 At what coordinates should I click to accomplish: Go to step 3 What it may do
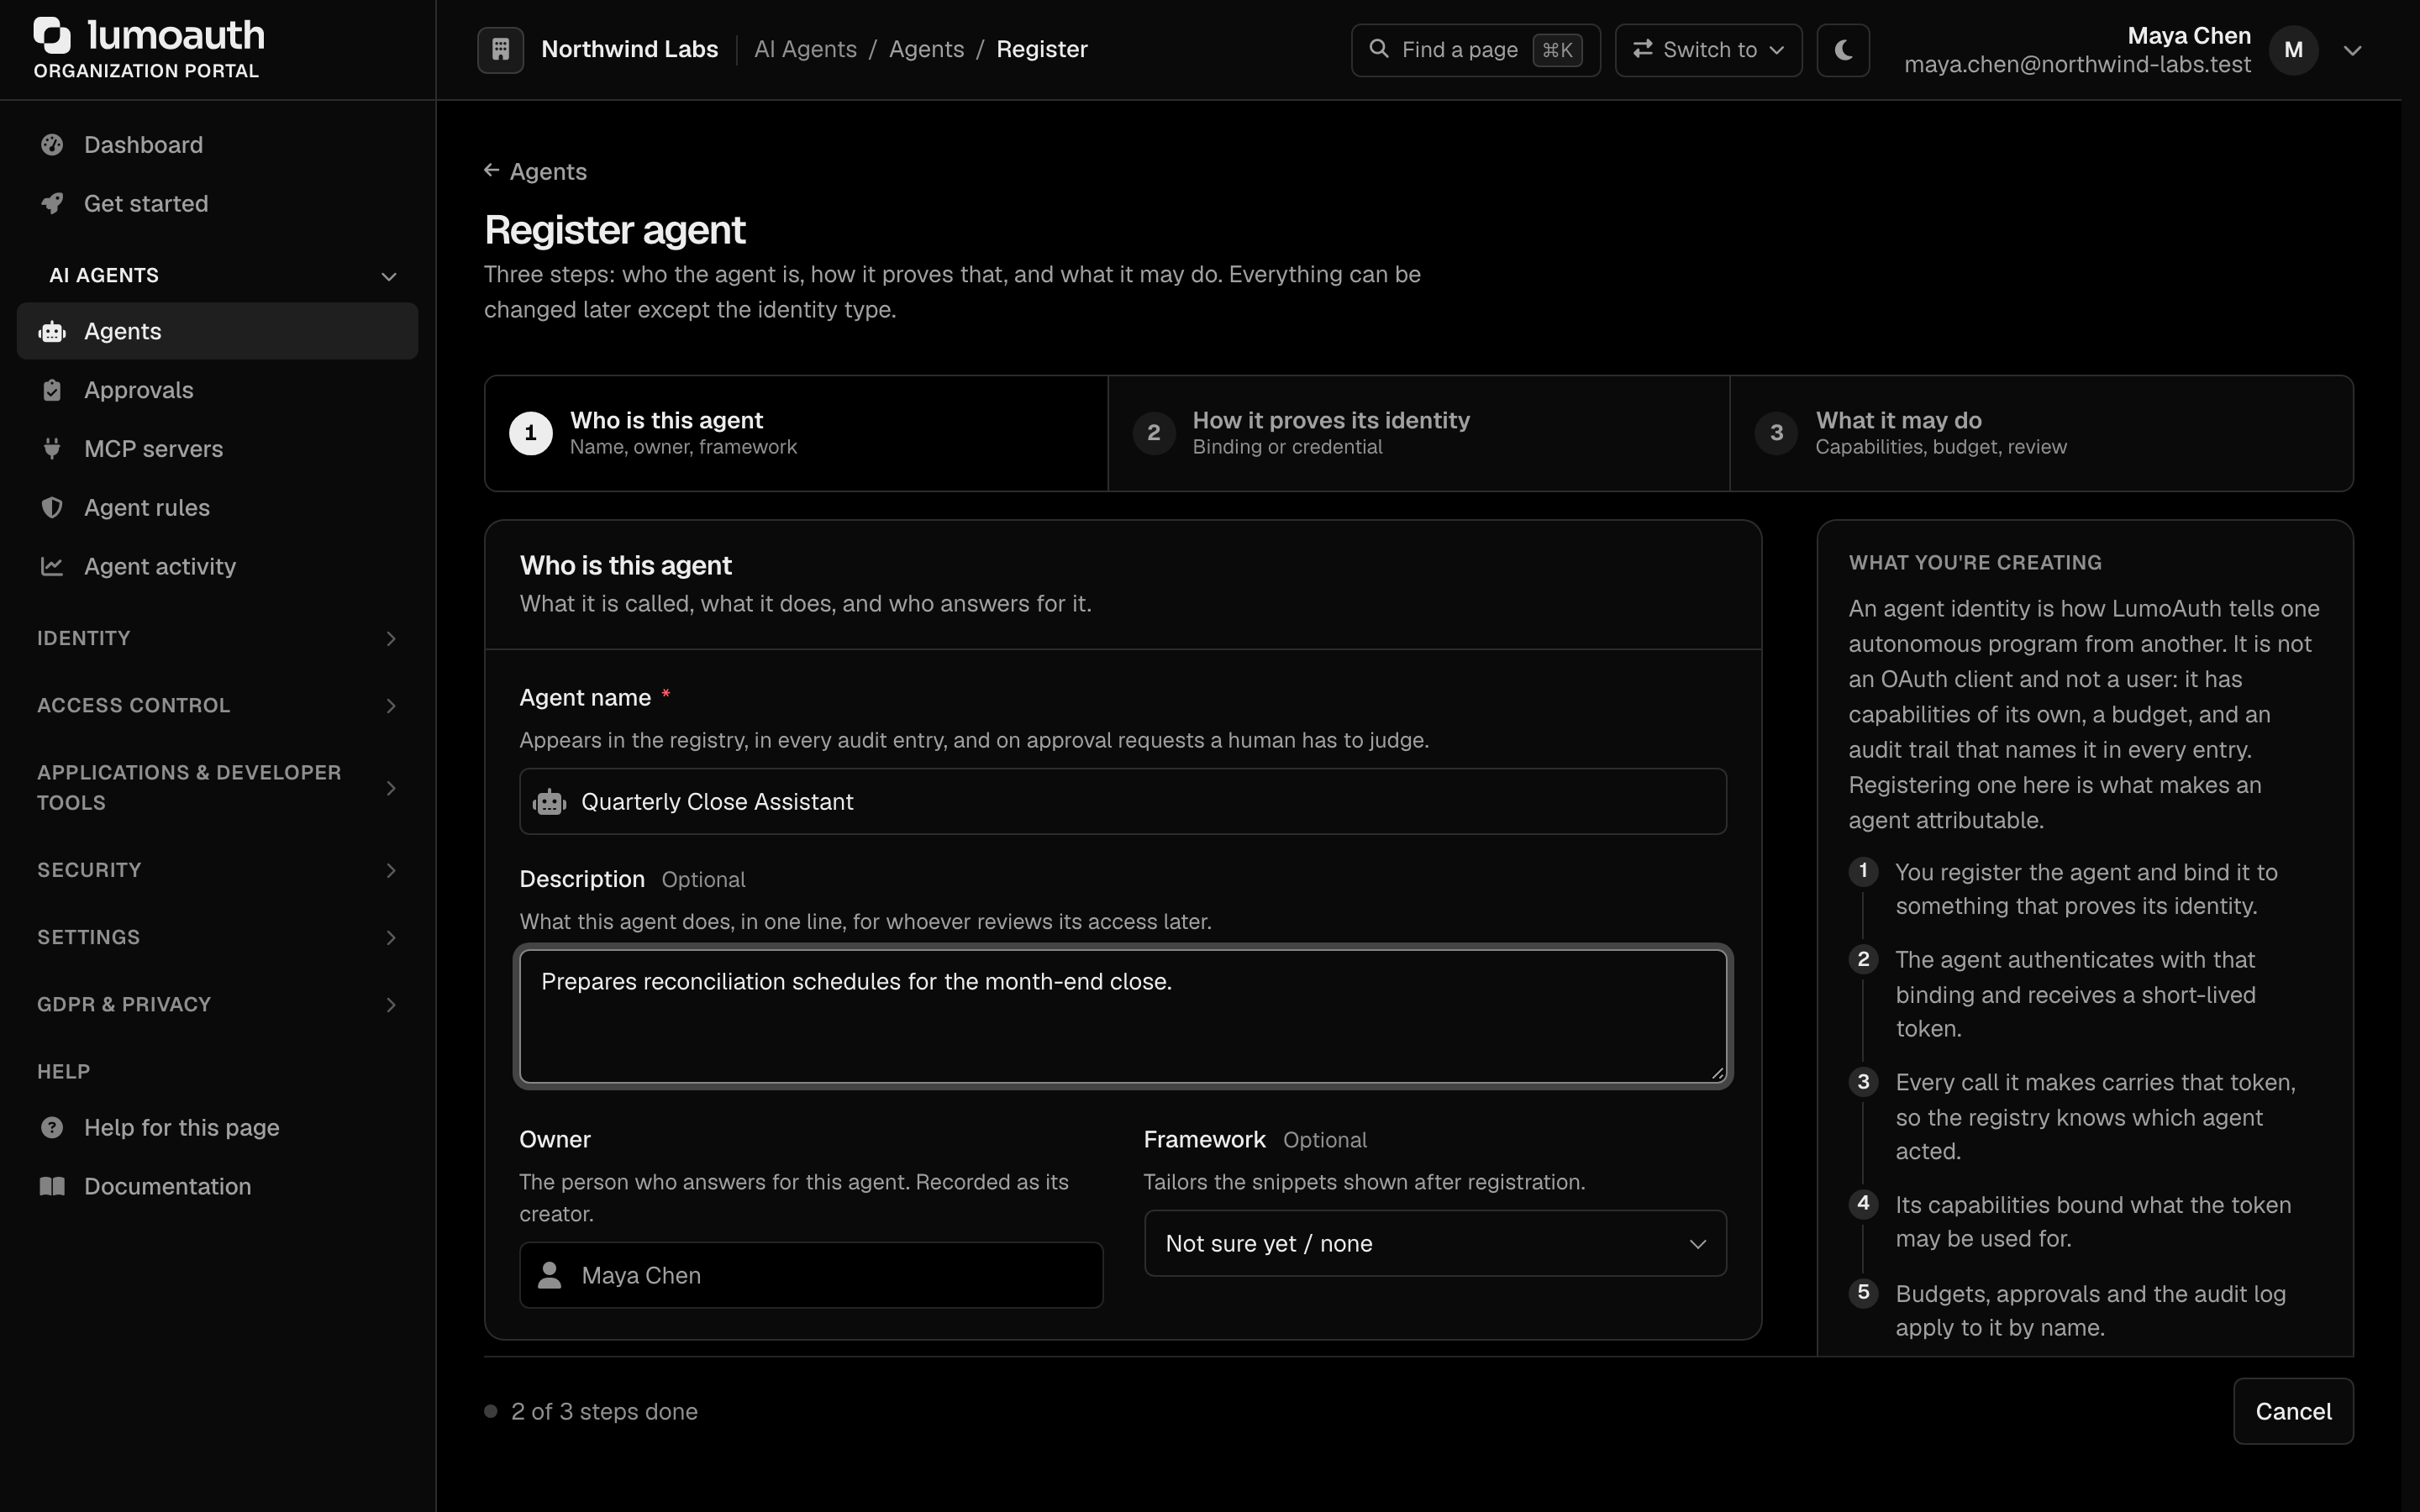(2041, 433)
